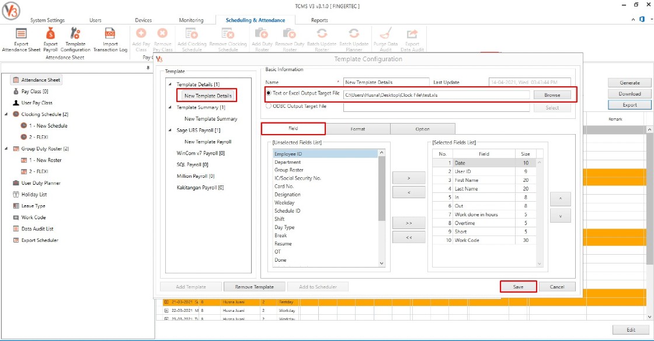Select Text or Excel Output Target File option
The height and width of the screenshot is (341, 654).
point(269,93)
